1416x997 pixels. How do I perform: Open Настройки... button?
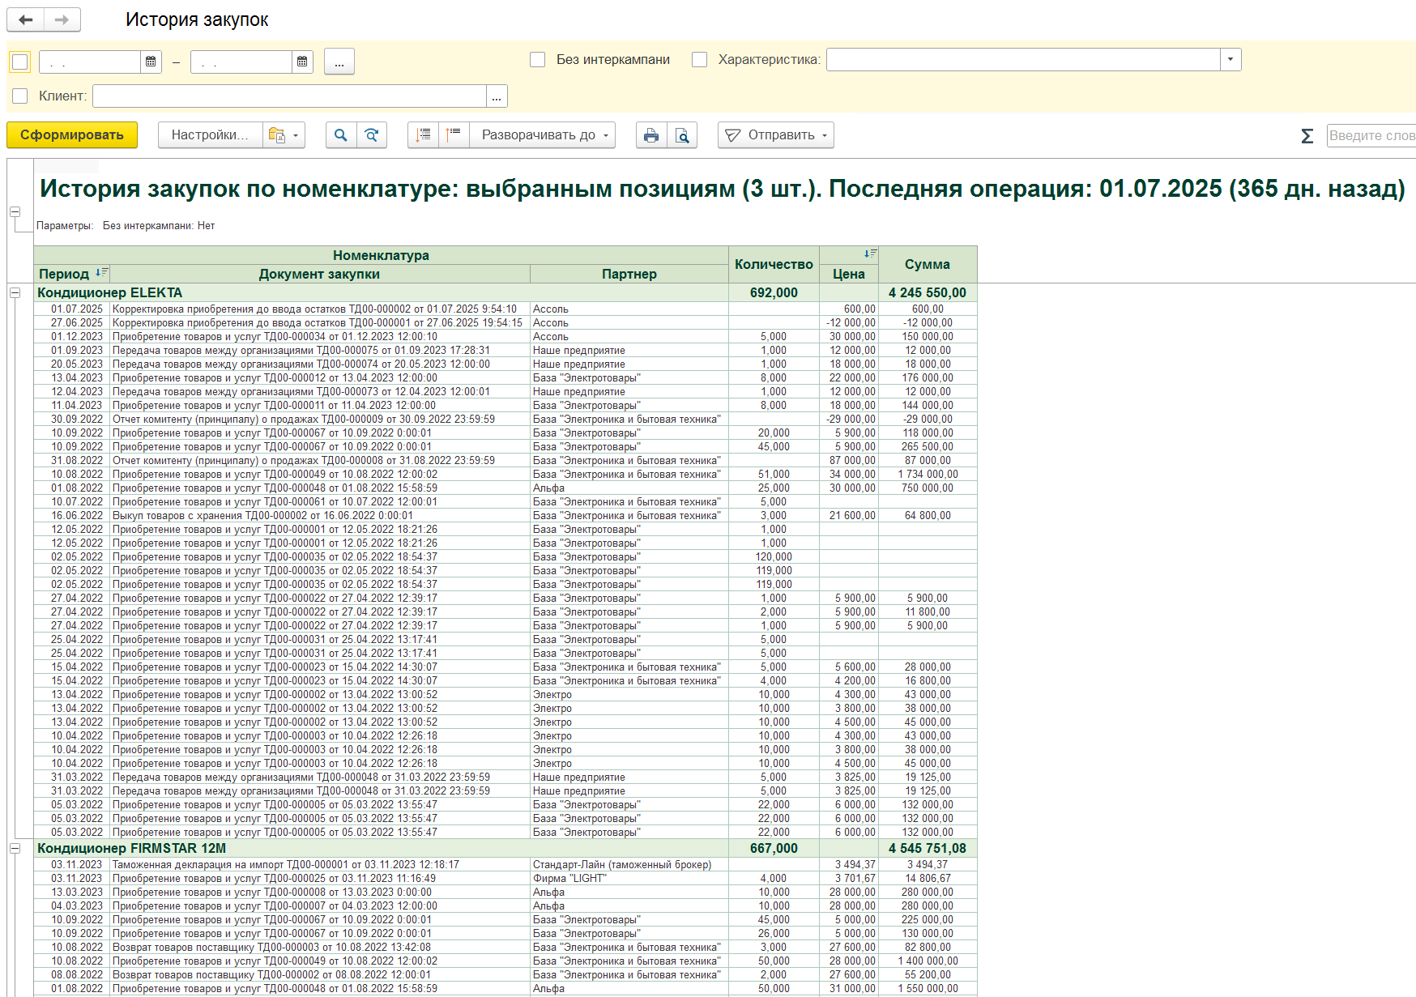[x=210, y=135]
